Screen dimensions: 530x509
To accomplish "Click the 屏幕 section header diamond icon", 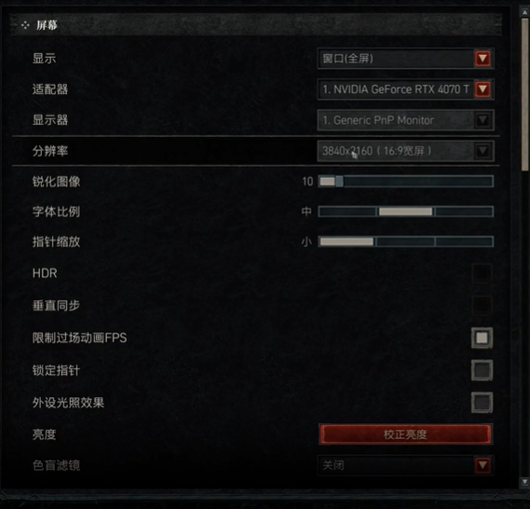I will click(x=25, y=25).
